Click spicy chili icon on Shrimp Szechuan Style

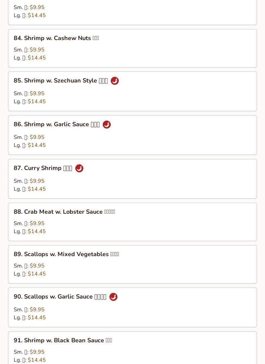[115, 81]
